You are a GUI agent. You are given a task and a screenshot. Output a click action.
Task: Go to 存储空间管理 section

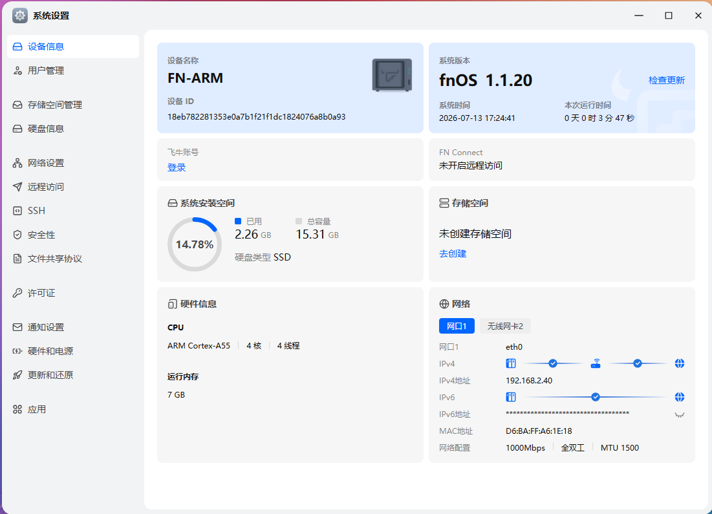73,105
